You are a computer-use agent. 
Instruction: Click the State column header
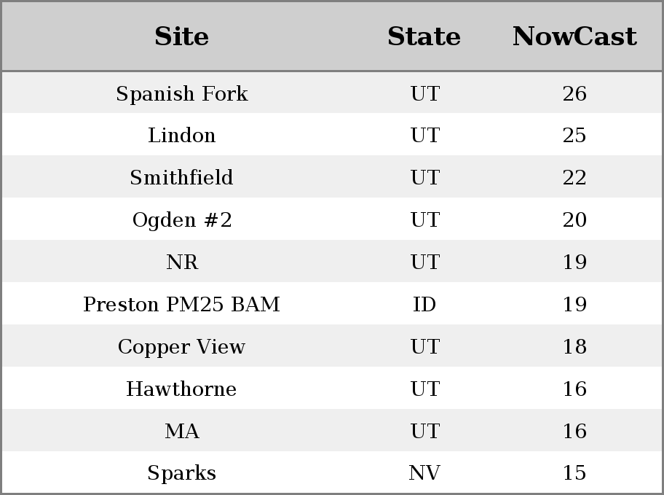pos(424,36)
